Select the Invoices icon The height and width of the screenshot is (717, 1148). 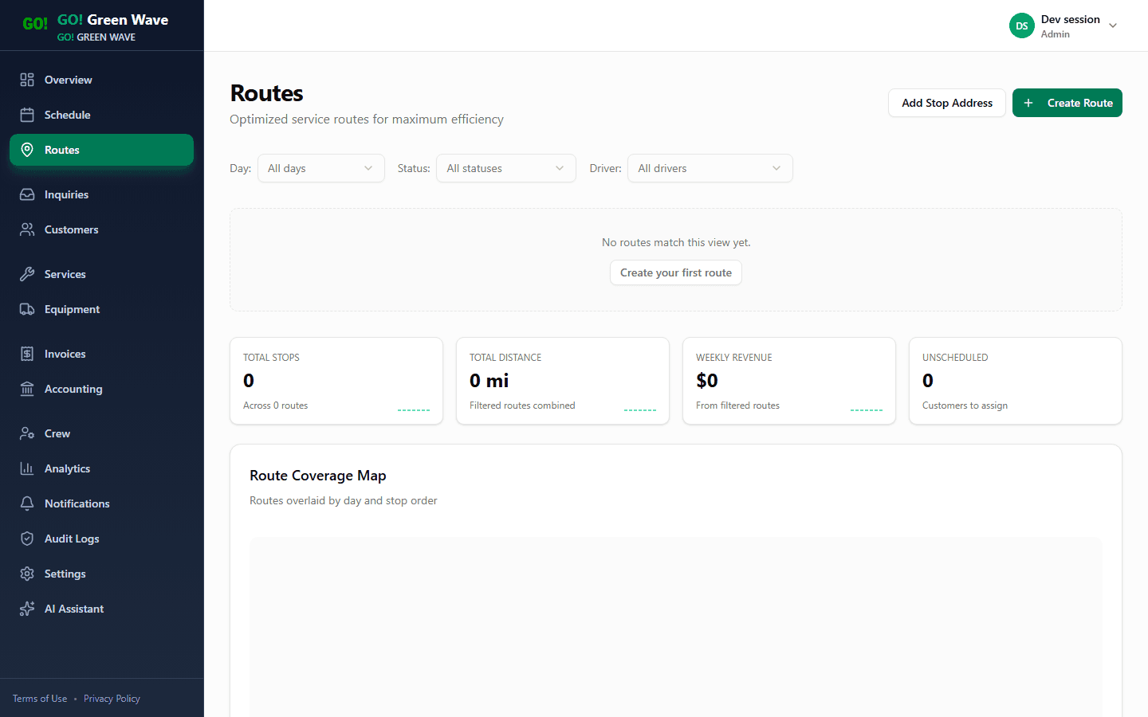(x=27, y=354)
